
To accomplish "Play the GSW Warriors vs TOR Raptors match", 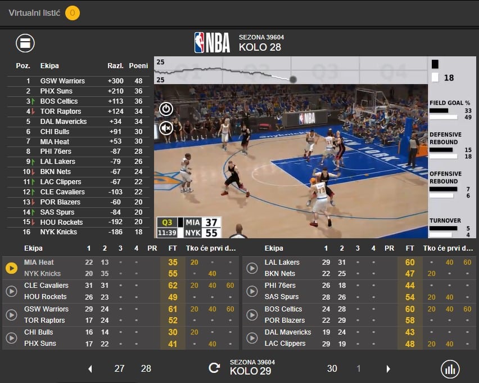I will 11,315.
